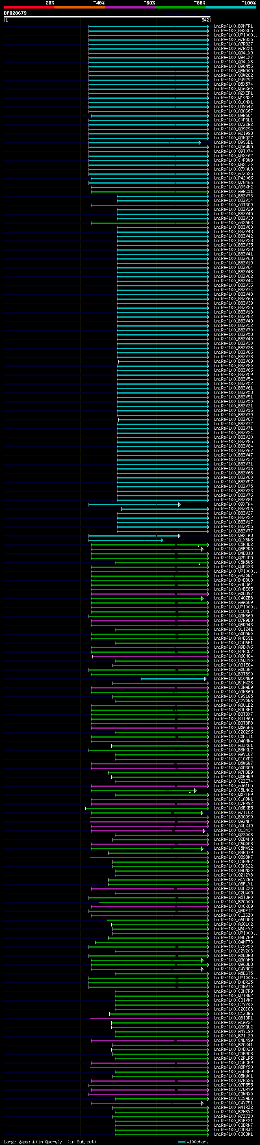
Task: Select the UniRef100_Q7G466 label
Action: coord(233,182)
